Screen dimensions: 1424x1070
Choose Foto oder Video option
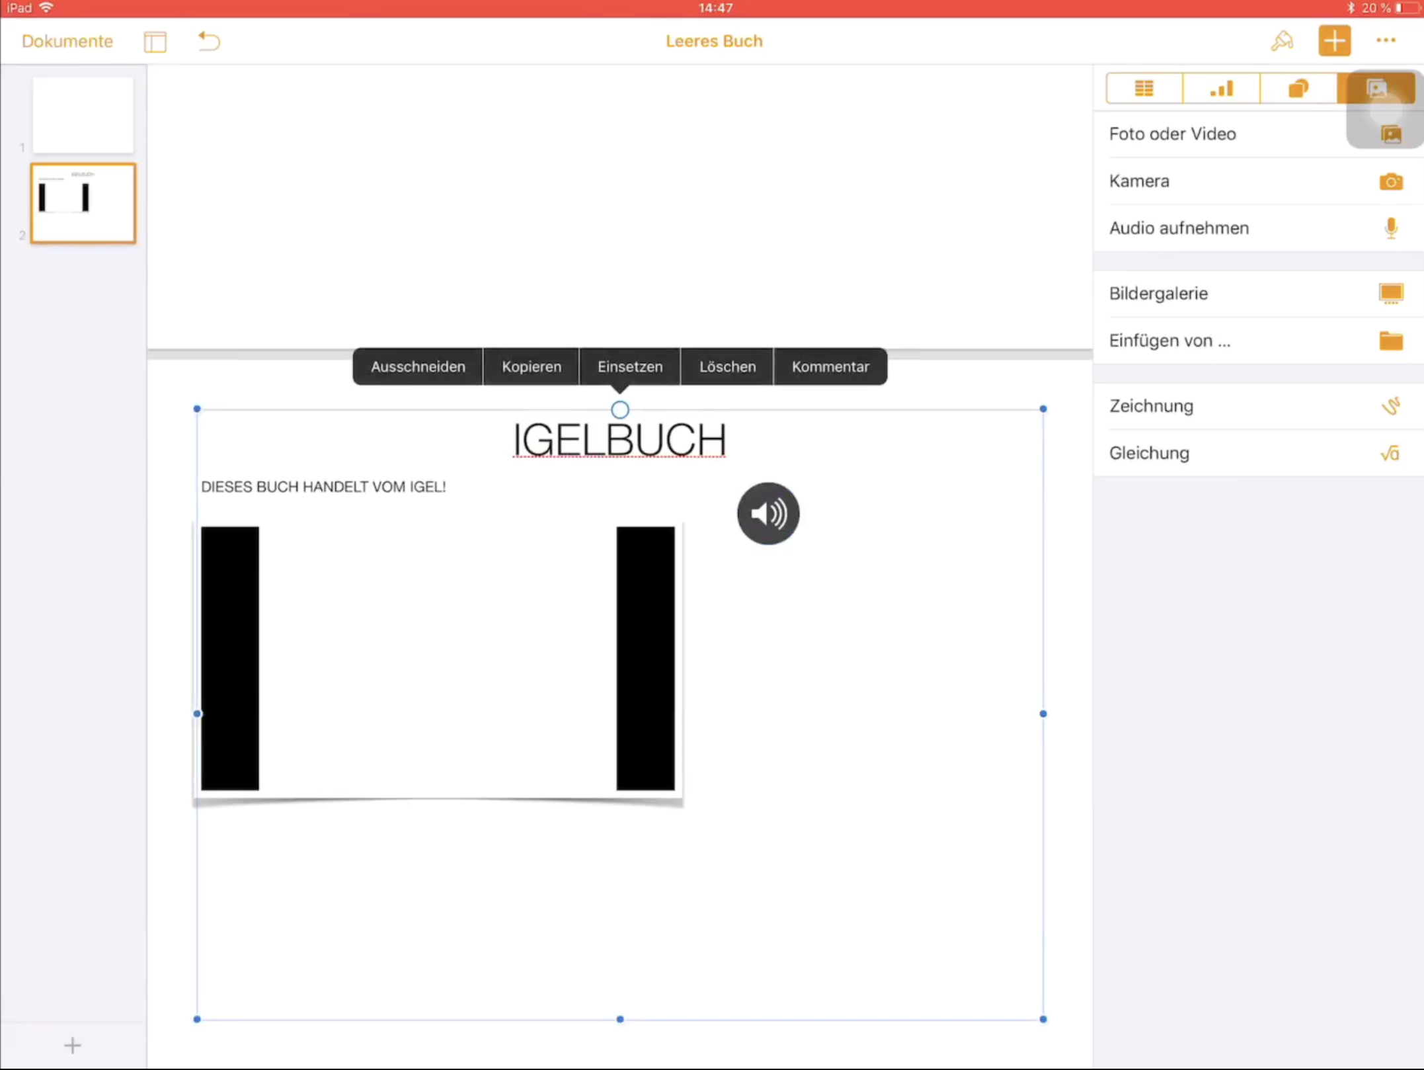pos(1173,134)
